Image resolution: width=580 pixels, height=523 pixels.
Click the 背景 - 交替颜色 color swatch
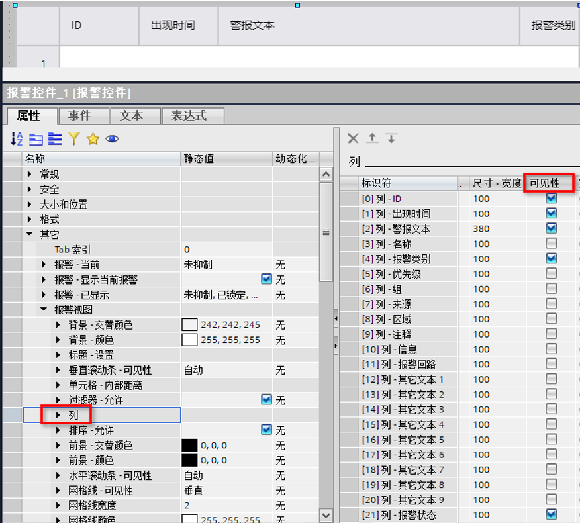tap(189, 325)
